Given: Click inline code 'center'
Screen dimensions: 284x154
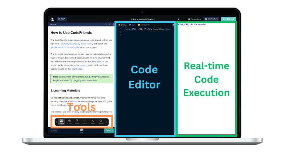Looking at the screenshot, I should [x=83, y=65].
